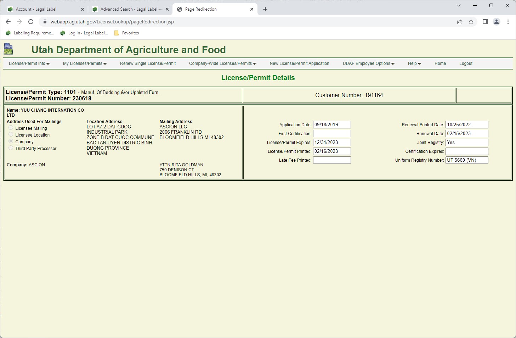
Task: Select the Licensee Mailing radio button
Action: 11,128
